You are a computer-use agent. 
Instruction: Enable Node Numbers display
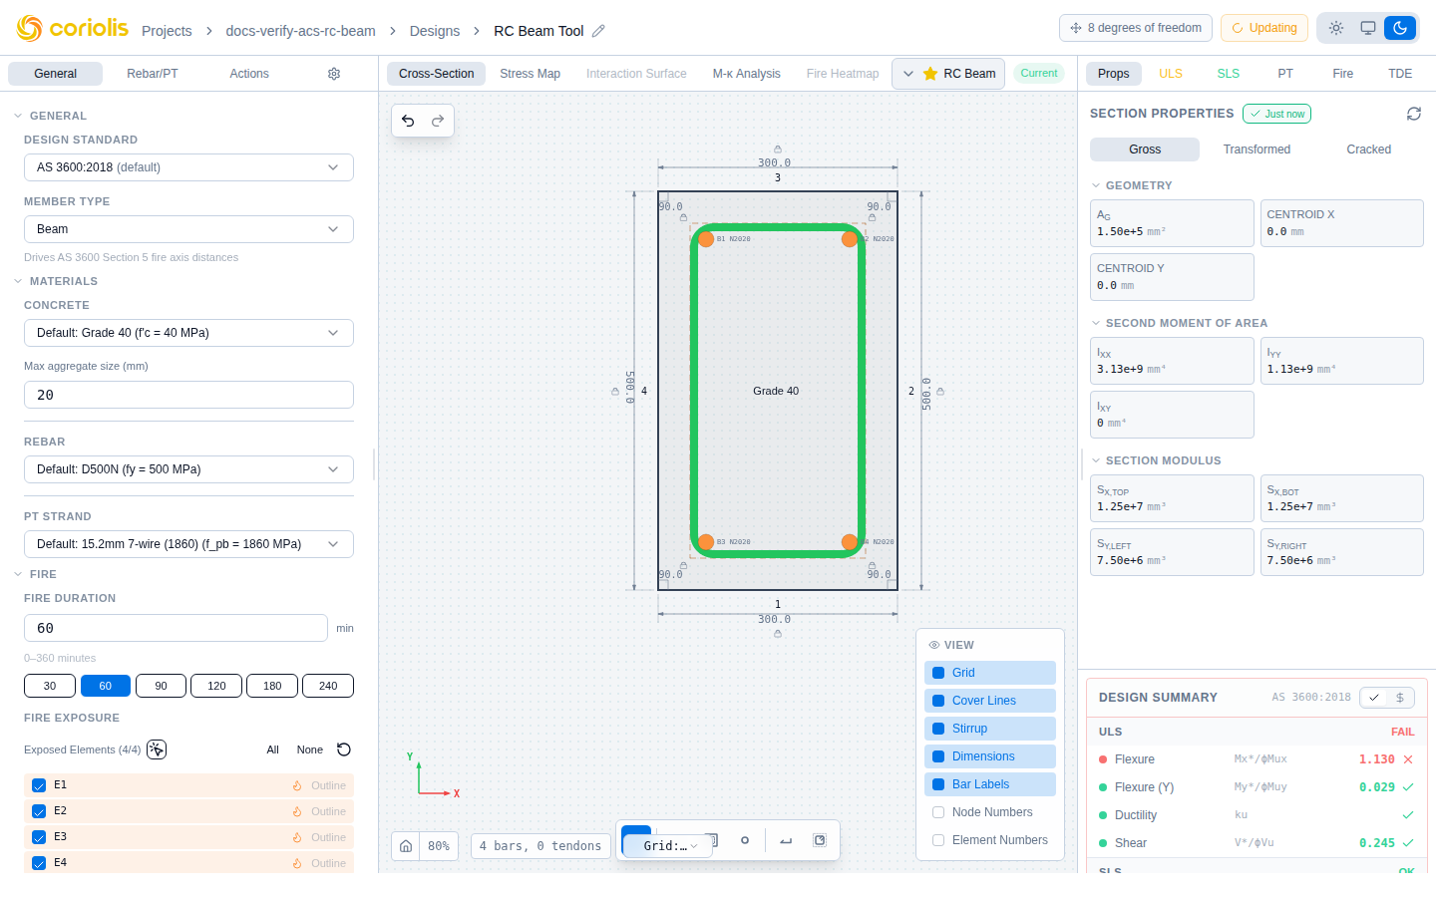coord(989,812)
